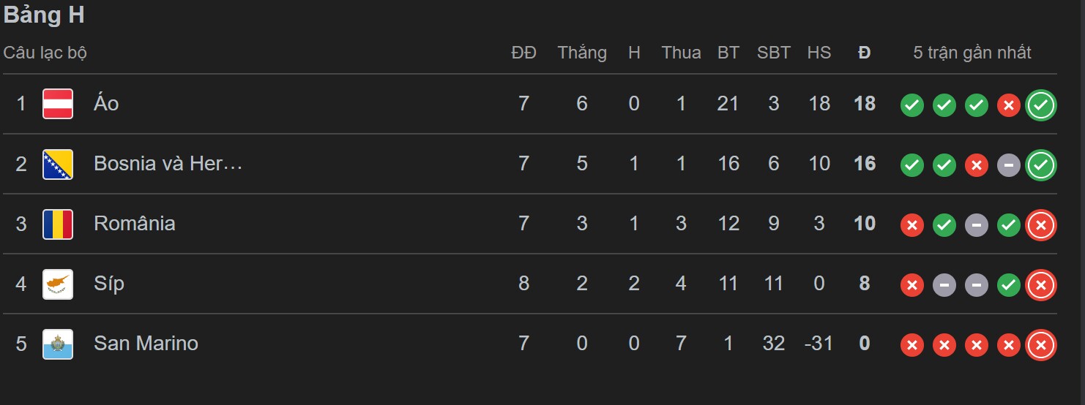Click the Đ points column header
Screen dimensions: 1085x405
click(865, 53)
